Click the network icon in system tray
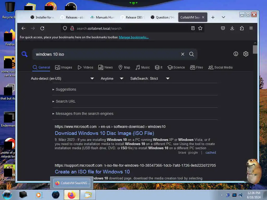Image resolution: width=267 pixels, height=200 pixels. (234, 195)
